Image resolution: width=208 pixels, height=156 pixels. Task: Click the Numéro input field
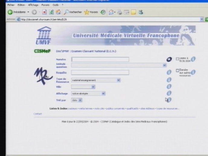click(x=100, y=59)
